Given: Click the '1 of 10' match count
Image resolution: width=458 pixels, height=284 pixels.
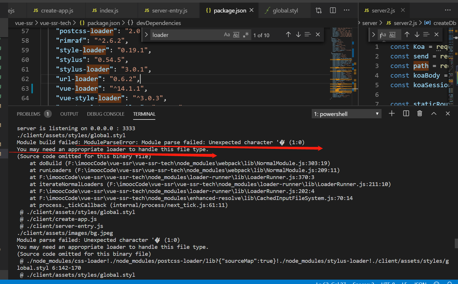Looking at the screenshot, I should (261, 35).
